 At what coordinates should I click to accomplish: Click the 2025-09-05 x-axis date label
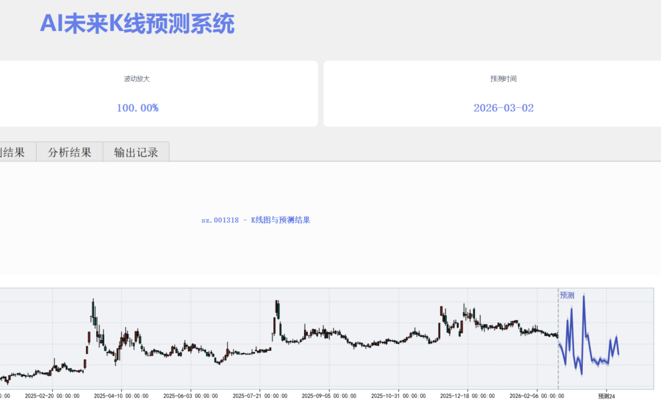(329, 396)
